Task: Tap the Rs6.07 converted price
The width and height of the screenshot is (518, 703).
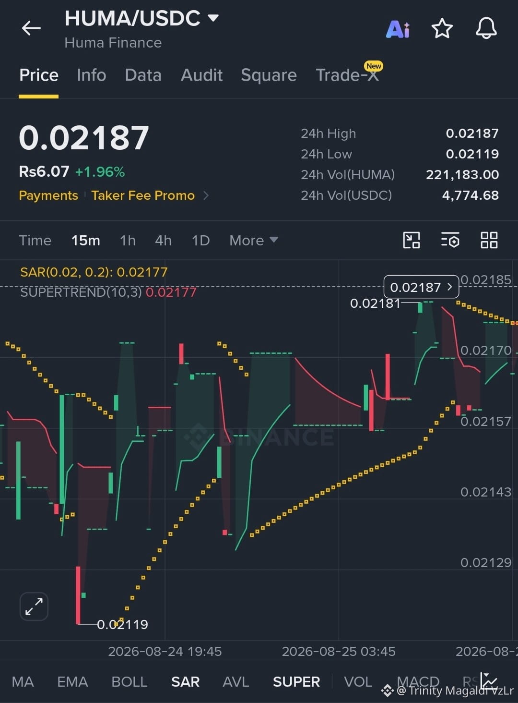Action: point(44,171)
